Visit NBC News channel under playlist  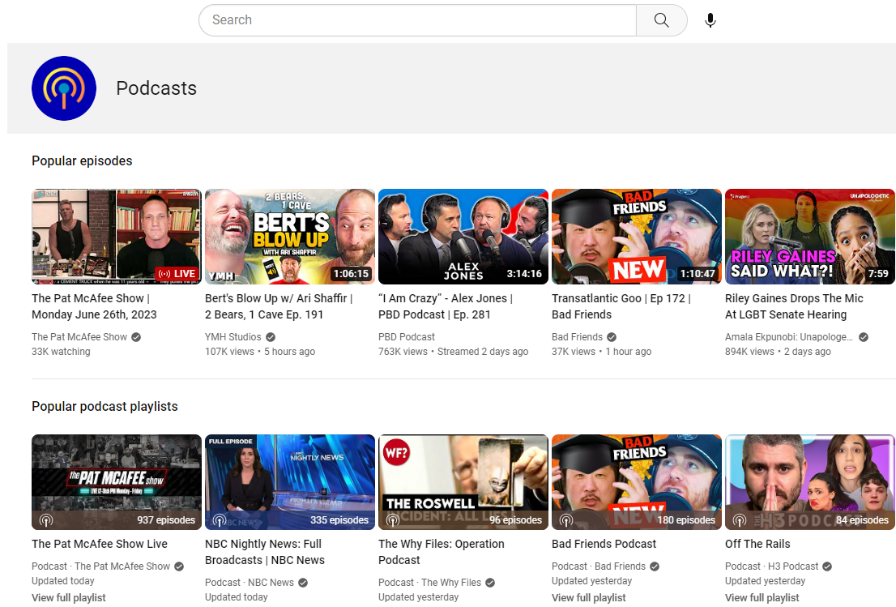pyautogui.click(x=271, y=583)
